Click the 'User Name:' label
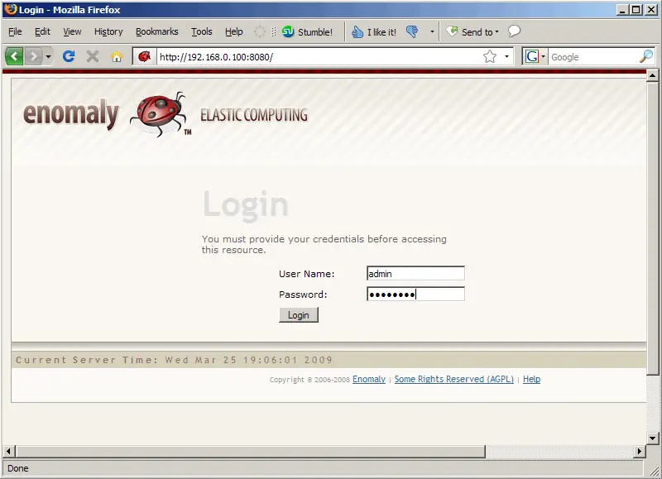 pos(306,274)
